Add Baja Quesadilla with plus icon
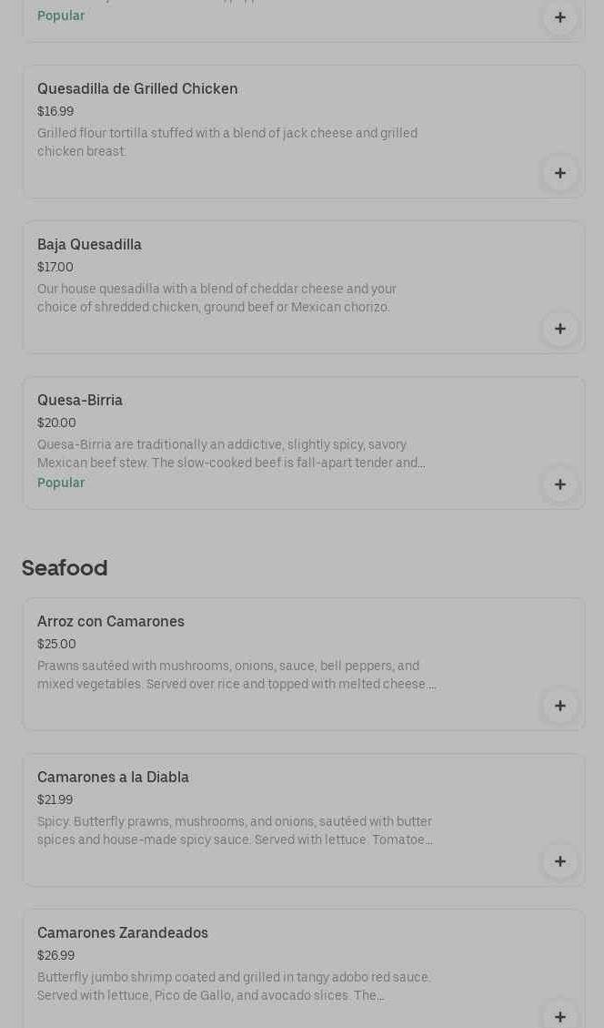This screenshot has height=1028, width=604. (x=559, y=329)
